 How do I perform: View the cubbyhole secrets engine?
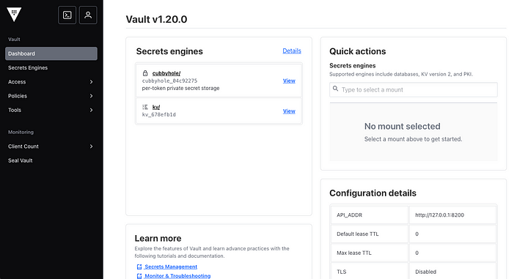click(289, 81)
